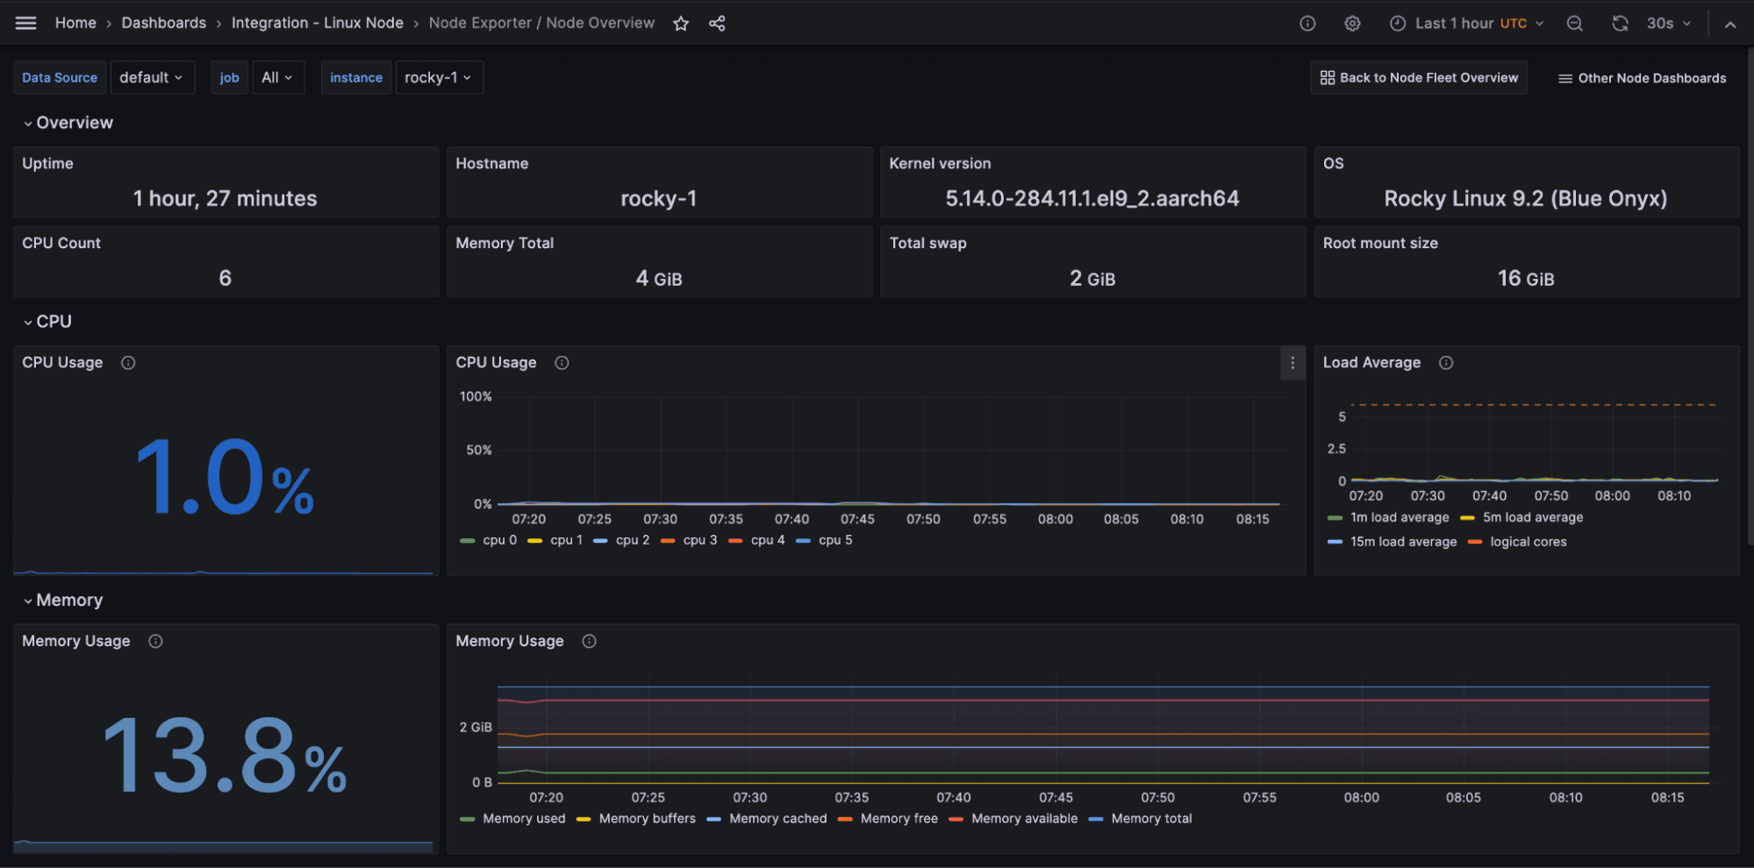Navigate to Dashboards in the breadcrumb
Image resolution: width=1754 pixels, height=868 pixels.
click(x=163, y=23)
